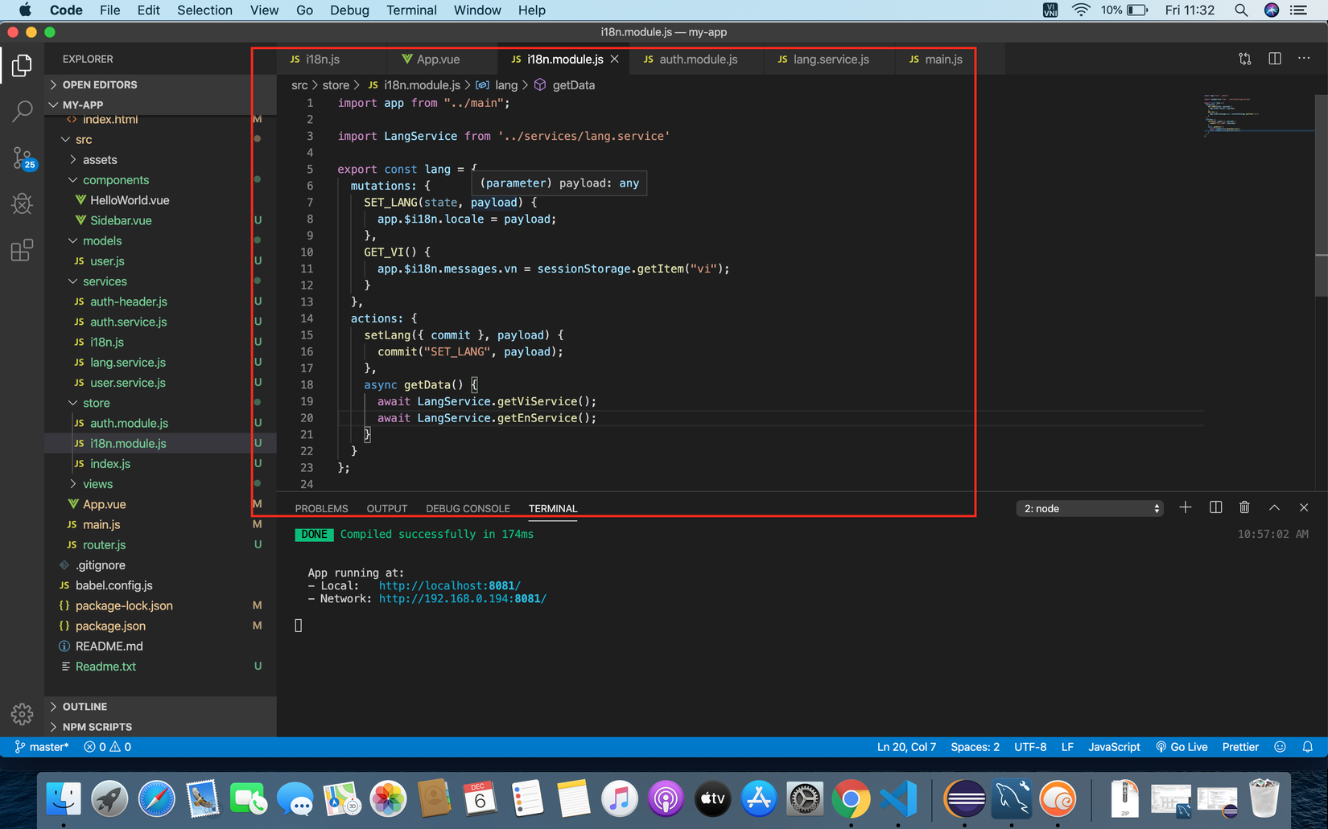The width and height of the screenshot is (1328, 829).
Task: Open the Debug view icon
Action: pyautogui.click(x=22, y=203)
